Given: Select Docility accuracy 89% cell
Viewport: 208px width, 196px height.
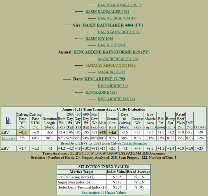Looking at the screenshot, I should point(200,138).
